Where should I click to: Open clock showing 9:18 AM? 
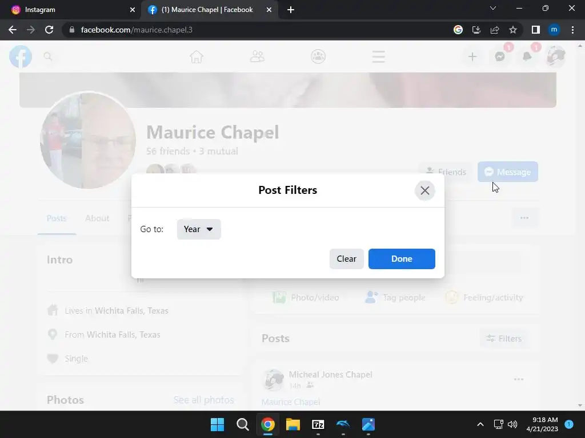pos(542,424)
